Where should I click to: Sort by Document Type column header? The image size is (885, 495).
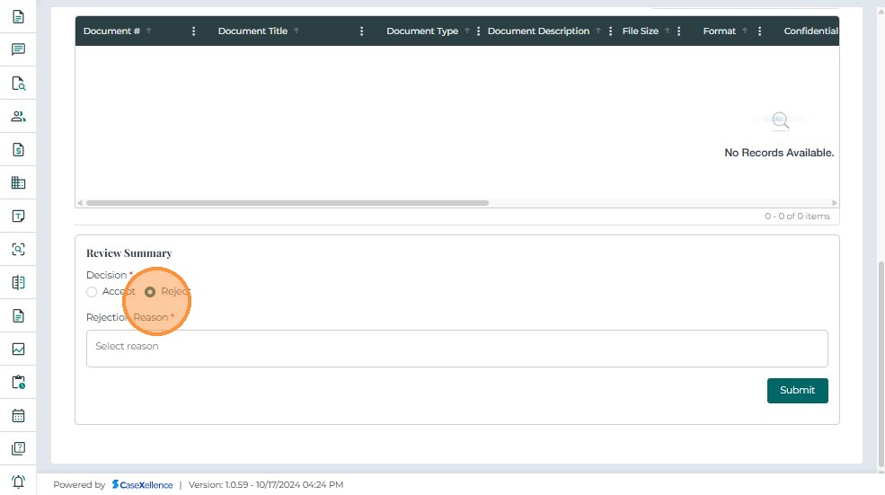coord(422,31)
